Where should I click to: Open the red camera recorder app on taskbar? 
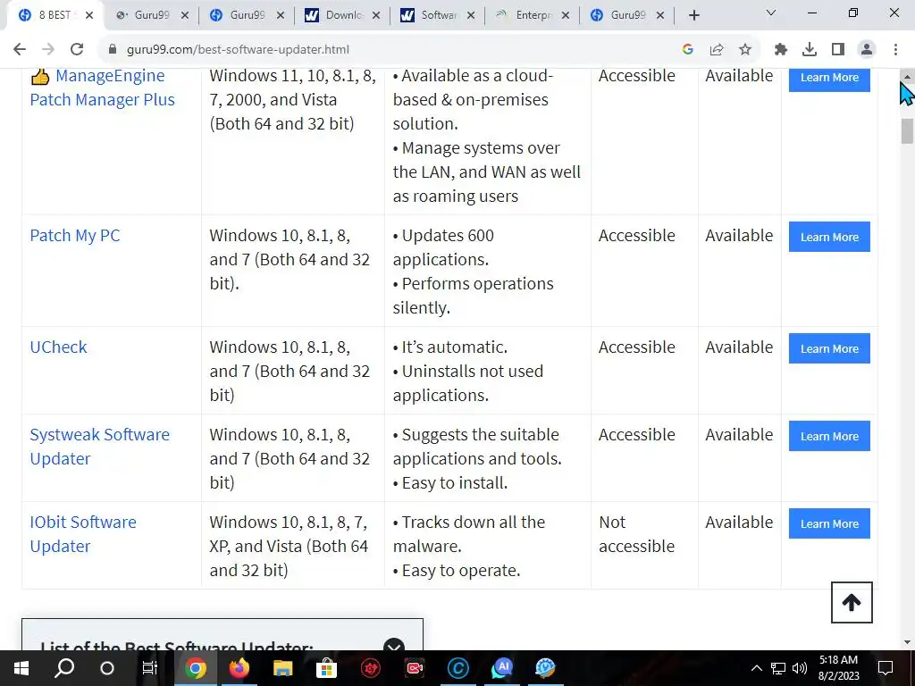click(415, 668)
